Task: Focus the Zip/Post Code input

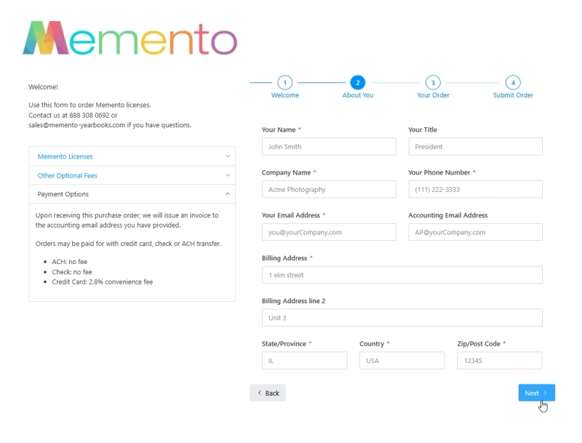Action: pos(500,361)
